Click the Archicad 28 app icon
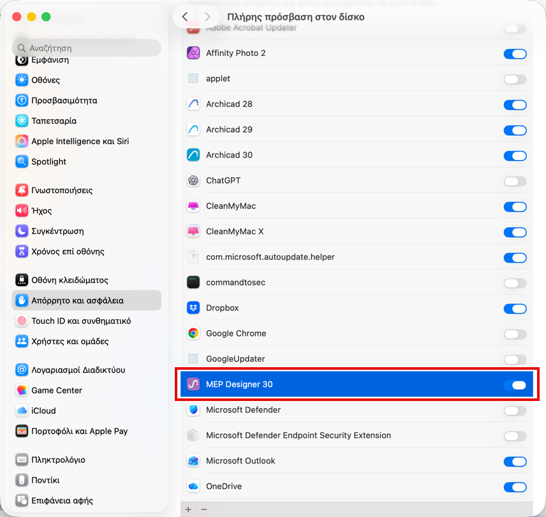Screen dimensions: 546x517 193,104
